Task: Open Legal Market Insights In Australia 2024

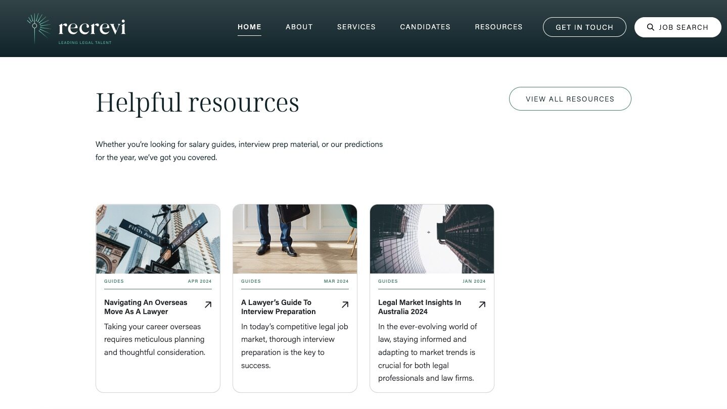Action: coord(419,307)
